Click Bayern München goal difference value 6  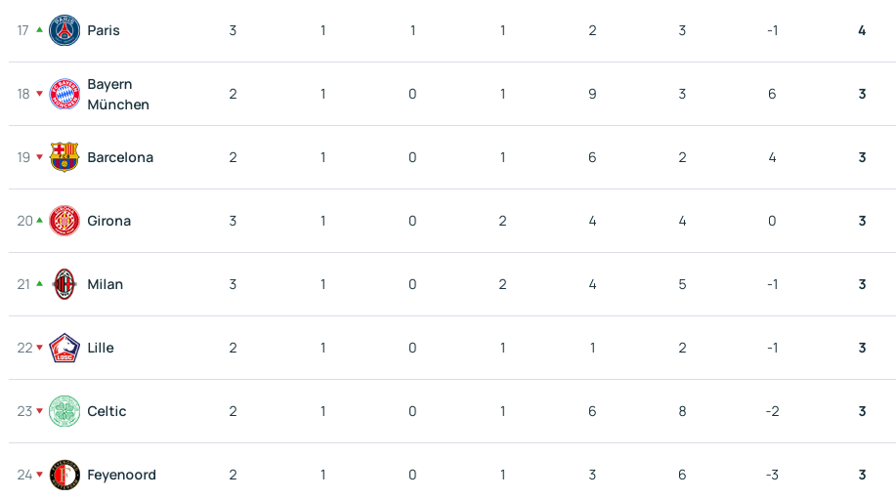click(x=772, y=94)
